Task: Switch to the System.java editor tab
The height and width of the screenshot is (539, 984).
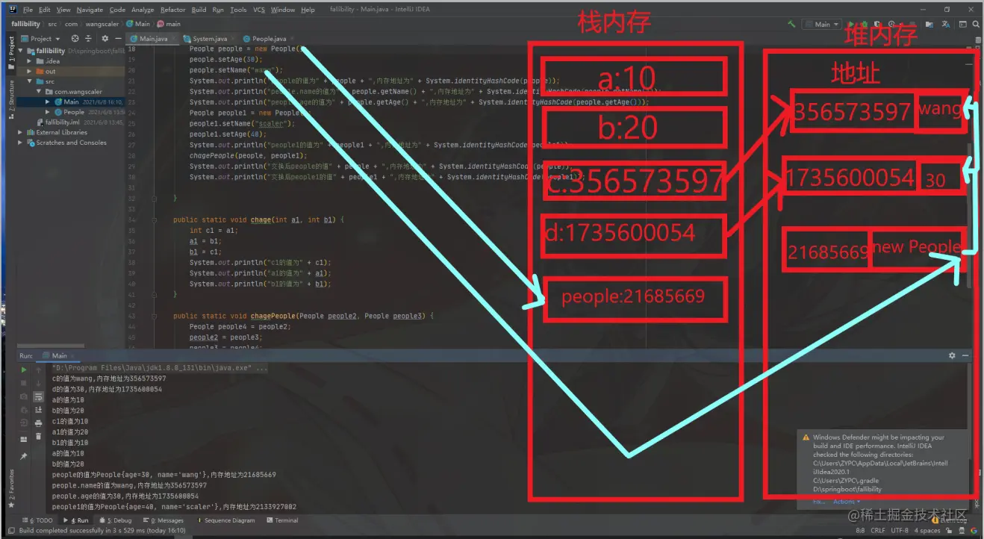Action: [210, 38]
